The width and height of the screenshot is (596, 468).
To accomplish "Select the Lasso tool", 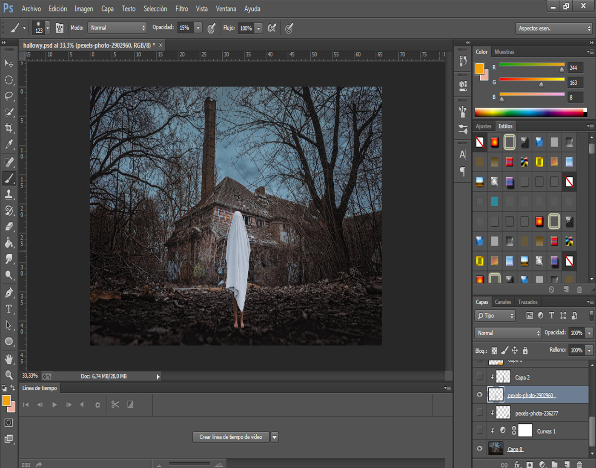I will tap(9, 96).
